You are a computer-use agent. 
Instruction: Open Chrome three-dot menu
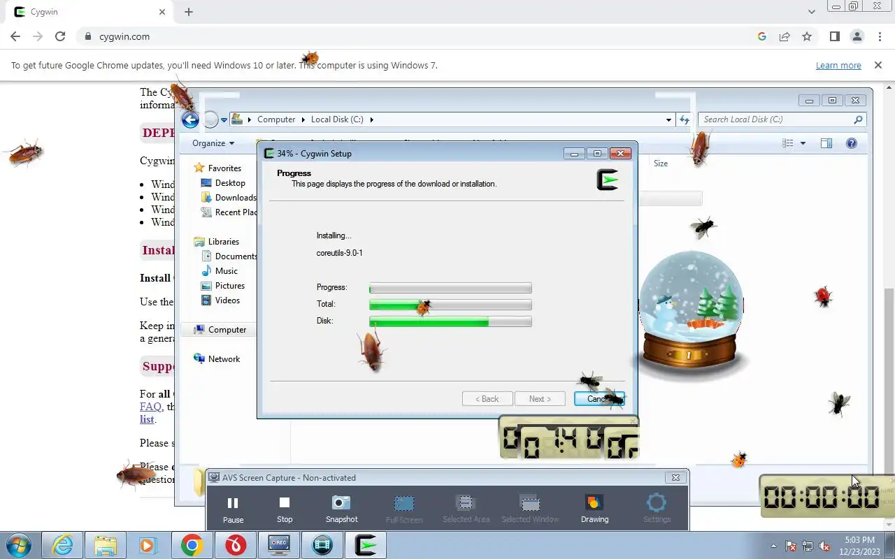click(x=879, y=36)
